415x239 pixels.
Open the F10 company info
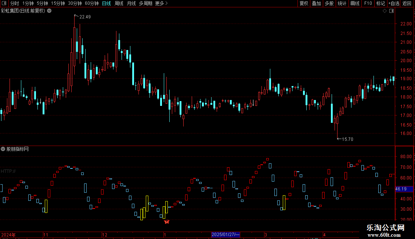(x=368, y=3)
